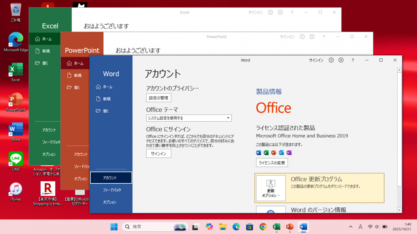Click the Manage Settings privacy button

[x=158, y=98]
